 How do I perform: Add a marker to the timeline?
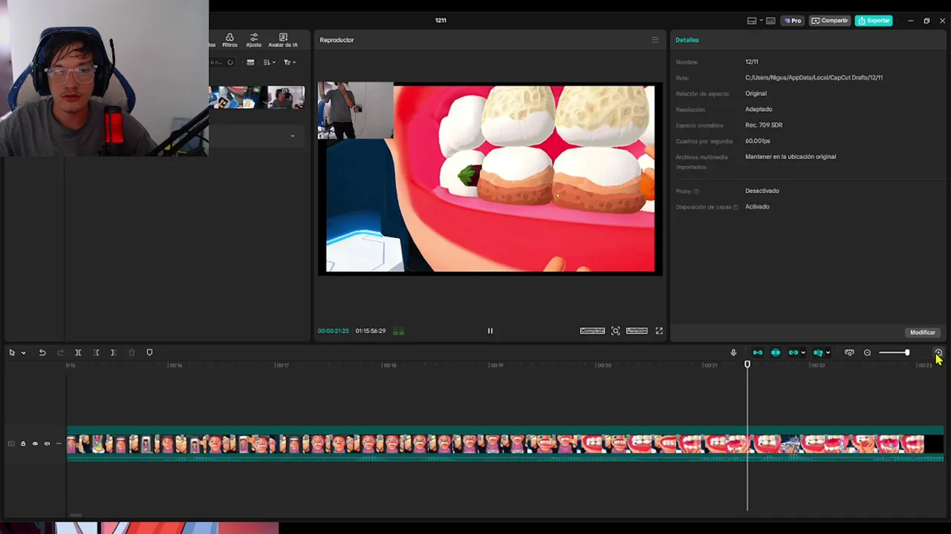coord(149,352)
